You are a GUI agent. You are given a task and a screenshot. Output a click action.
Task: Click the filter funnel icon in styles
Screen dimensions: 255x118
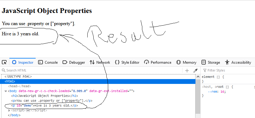click(x=205, y=70)
